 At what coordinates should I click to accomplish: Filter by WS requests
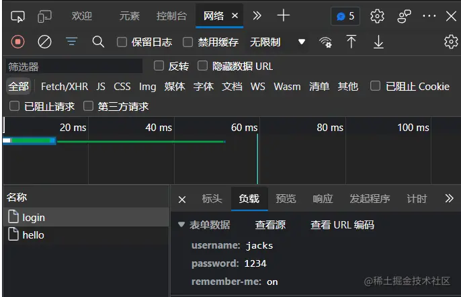[258, 87]
